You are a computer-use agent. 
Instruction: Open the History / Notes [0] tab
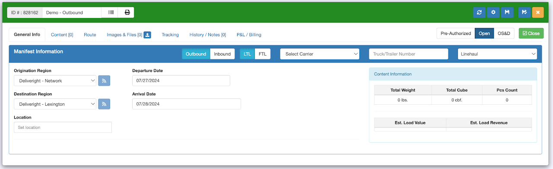point(208,34)
